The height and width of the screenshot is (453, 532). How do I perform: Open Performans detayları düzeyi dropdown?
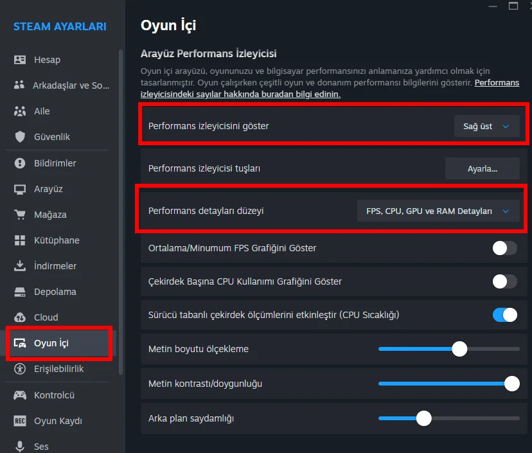(438, 211)
